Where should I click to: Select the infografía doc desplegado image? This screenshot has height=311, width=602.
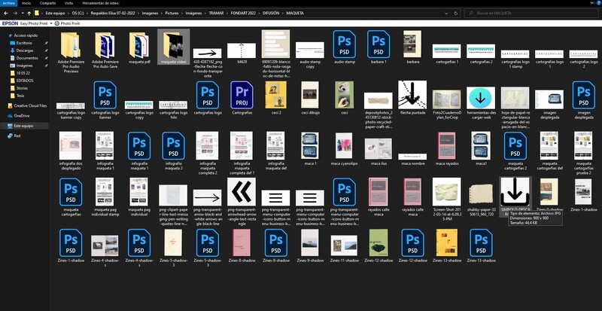point(70,151)
